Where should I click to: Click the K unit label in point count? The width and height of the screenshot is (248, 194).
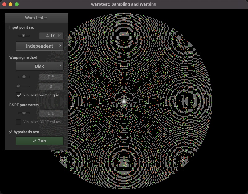(60, 36)
